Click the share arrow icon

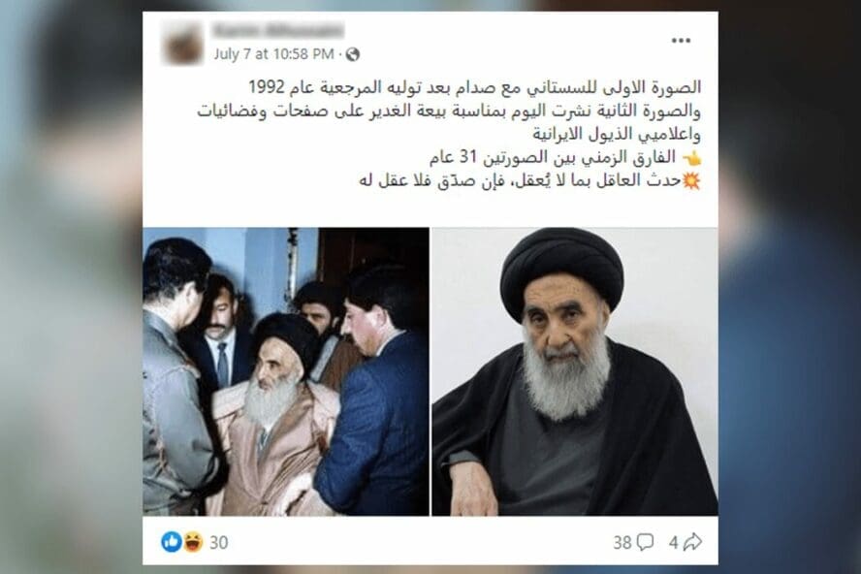[x=693, y=542]
